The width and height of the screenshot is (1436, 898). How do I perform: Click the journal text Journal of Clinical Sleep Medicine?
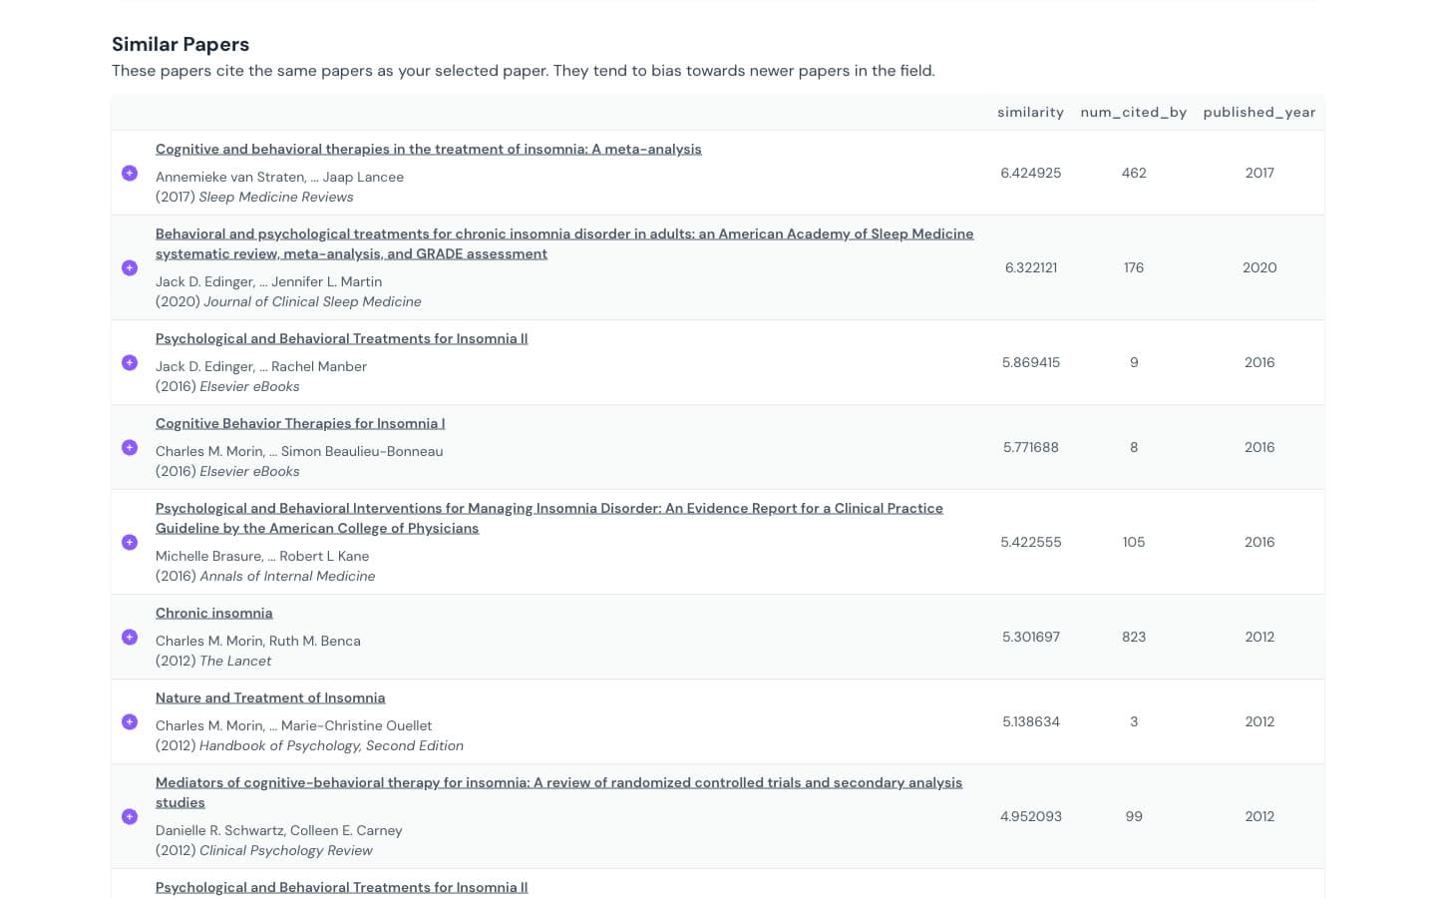tap(313, 301)
